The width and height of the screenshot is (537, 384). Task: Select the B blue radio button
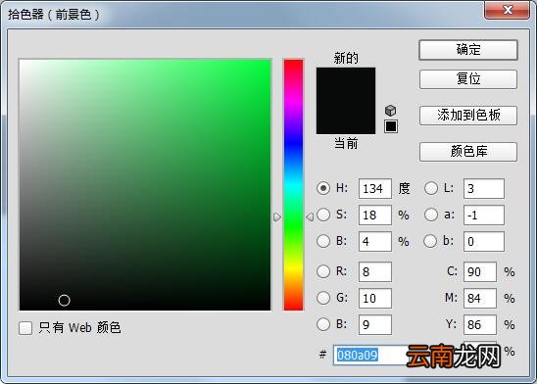[323, 324]
